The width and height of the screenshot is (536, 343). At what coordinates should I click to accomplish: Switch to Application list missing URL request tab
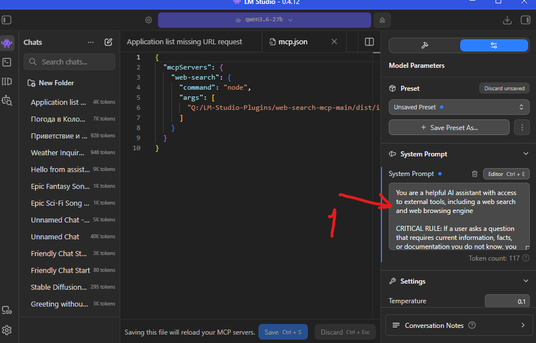click(x=185, y=41)
